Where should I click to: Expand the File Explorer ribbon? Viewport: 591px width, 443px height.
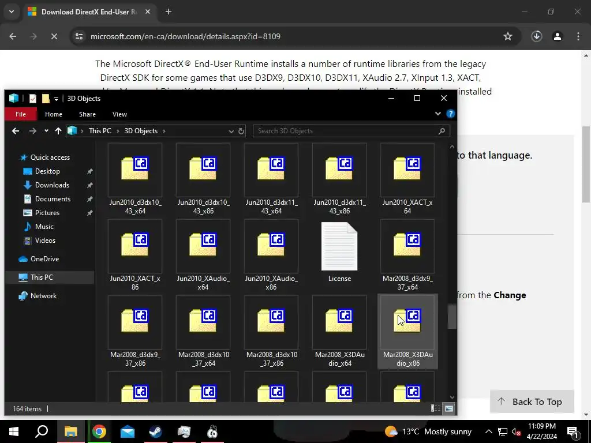point(438,114)
